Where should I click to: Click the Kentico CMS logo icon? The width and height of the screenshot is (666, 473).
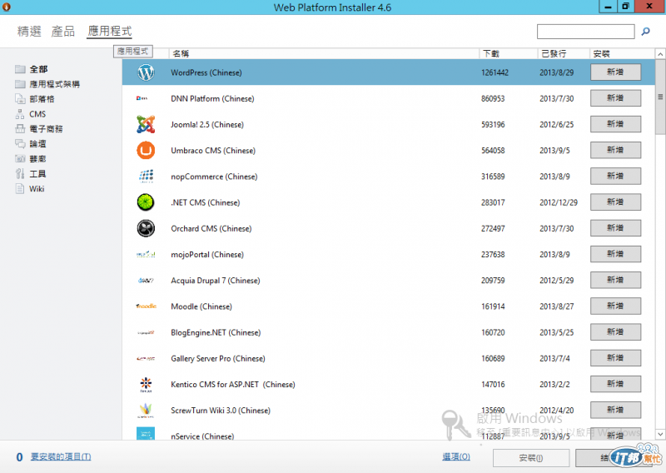pos(146,384)
